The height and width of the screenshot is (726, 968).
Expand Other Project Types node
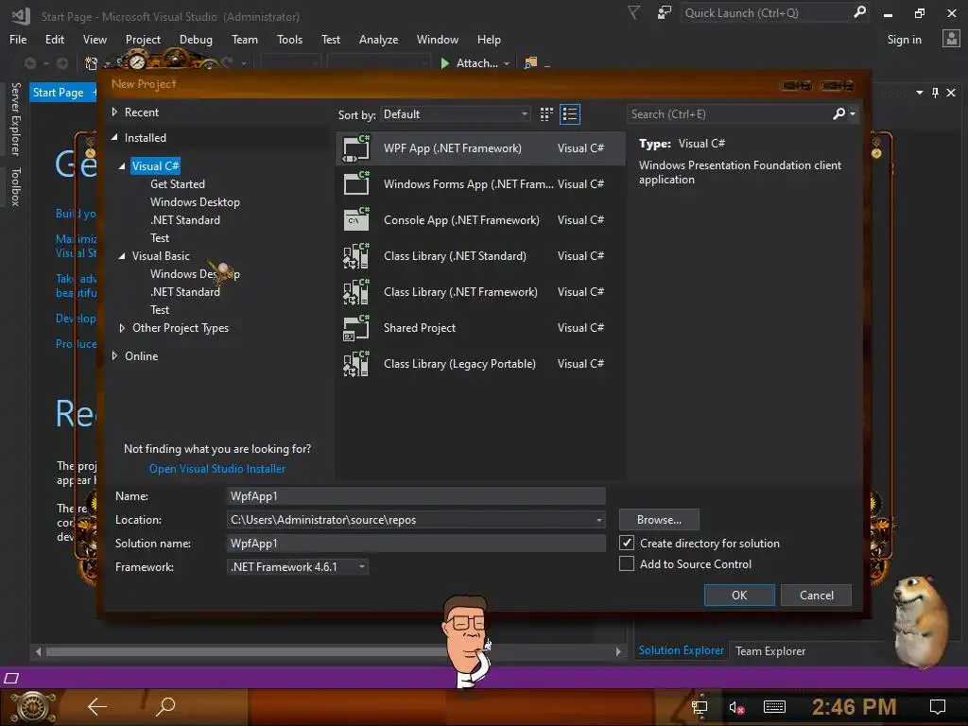click(122, 328)
